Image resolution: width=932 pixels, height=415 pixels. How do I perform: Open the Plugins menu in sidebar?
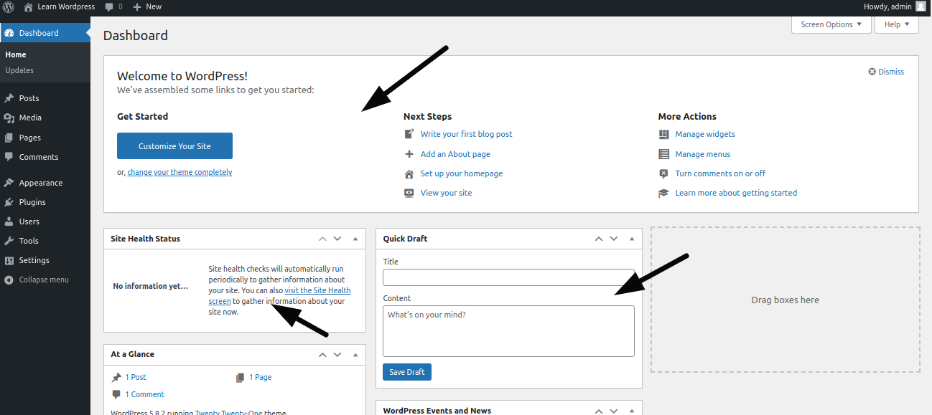(x=32, y=202)
